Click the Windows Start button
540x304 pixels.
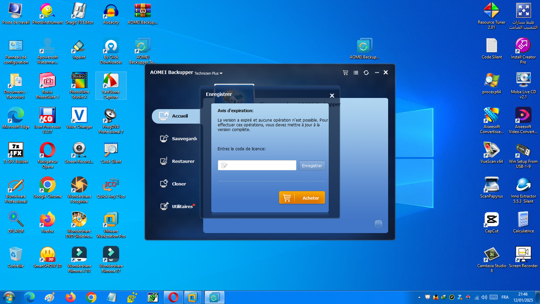8,298
